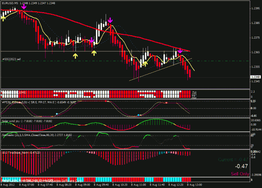The image size is (262, 188).
Task: Click the 10.6565 Solar wind scale value
Action: 256,120
